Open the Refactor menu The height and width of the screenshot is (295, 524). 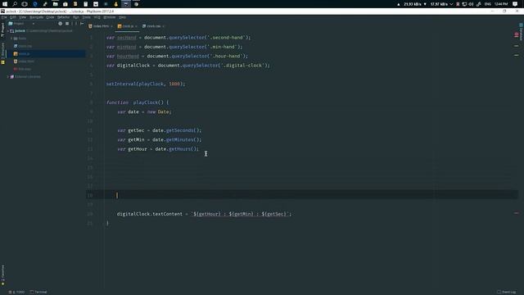64,17
